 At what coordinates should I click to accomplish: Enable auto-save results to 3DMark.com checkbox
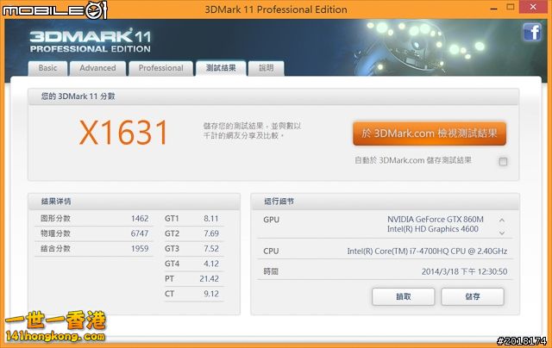click(503, 161)
